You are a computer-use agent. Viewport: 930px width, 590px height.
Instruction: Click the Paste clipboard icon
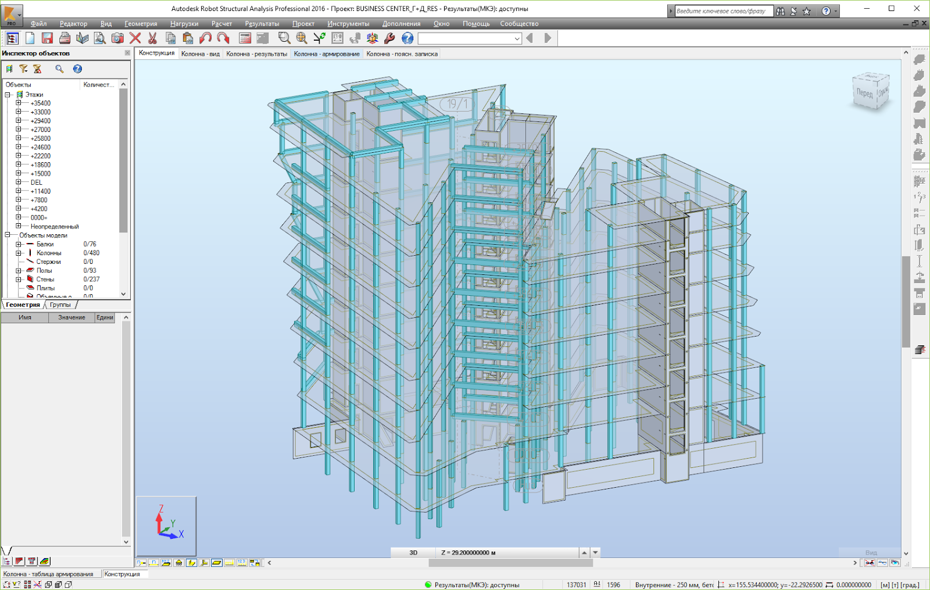coord(188,38)
